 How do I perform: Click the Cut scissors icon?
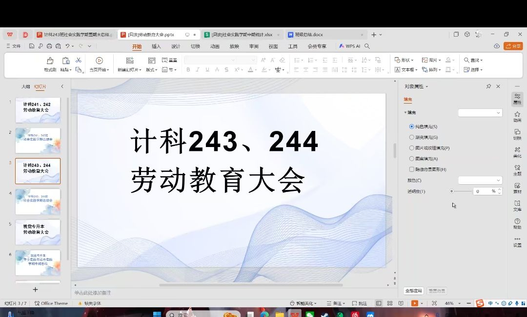79,60
